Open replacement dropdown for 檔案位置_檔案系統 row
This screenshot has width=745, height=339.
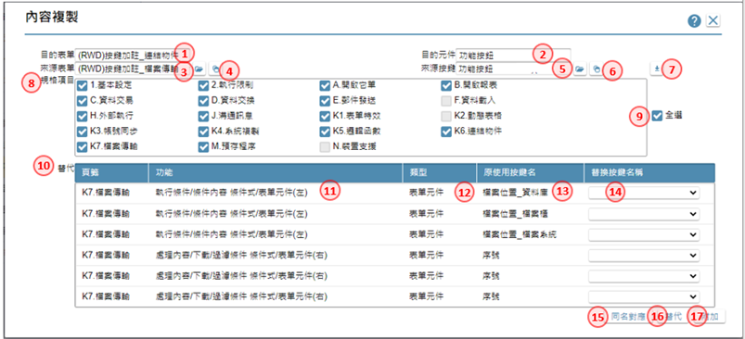pos(644,234)
